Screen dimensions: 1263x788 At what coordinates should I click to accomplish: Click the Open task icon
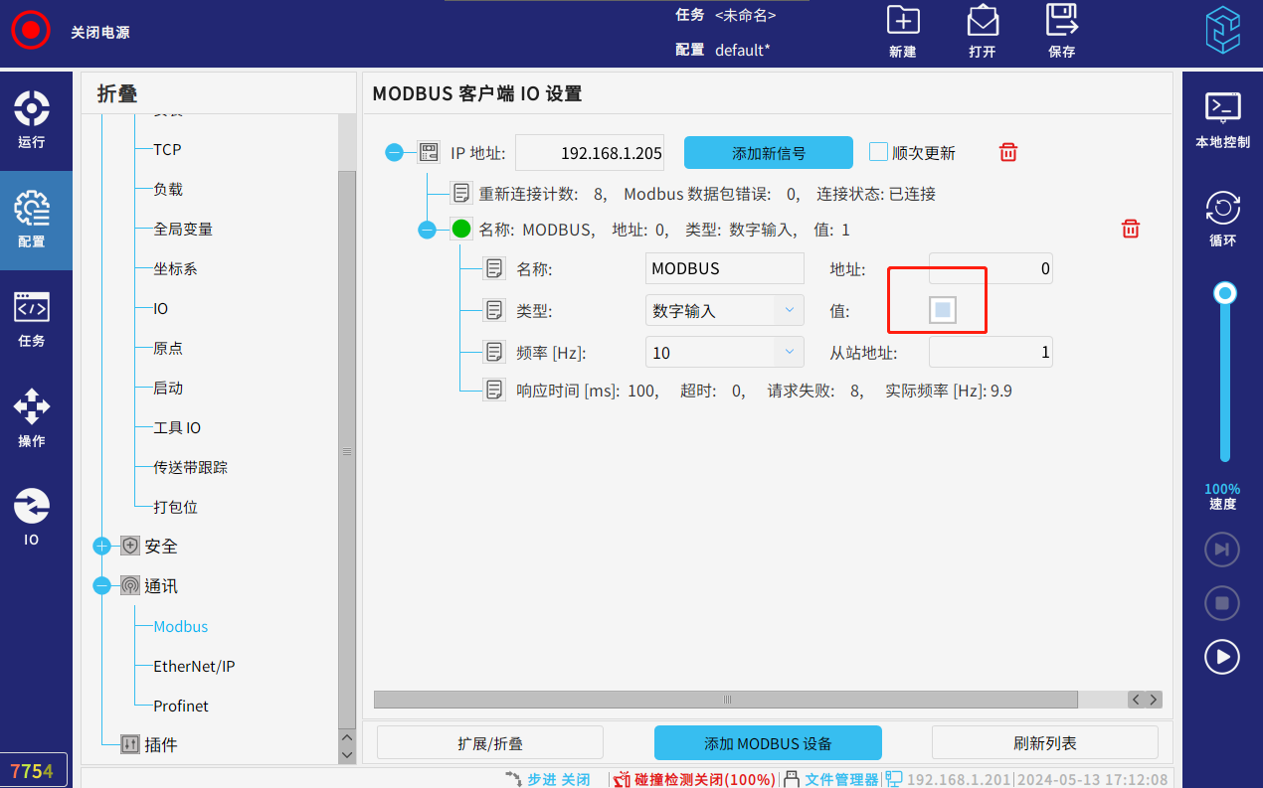pos(983,21)
